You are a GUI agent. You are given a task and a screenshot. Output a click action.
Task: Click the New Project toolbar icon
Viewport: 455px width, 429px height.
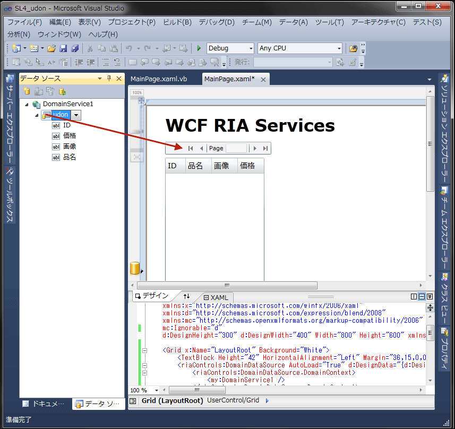click(16, 48)
